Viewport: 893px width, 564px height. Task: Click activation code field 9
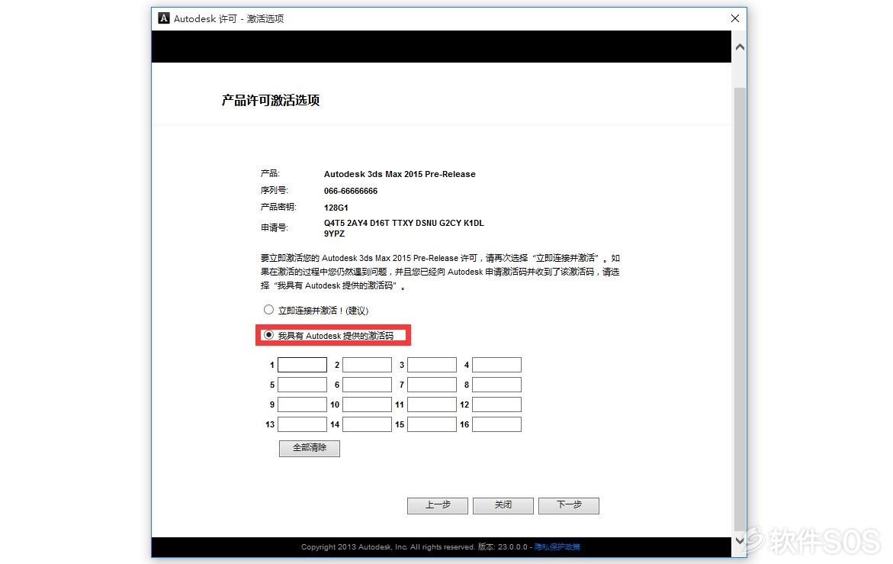click(x=303, y=404)
